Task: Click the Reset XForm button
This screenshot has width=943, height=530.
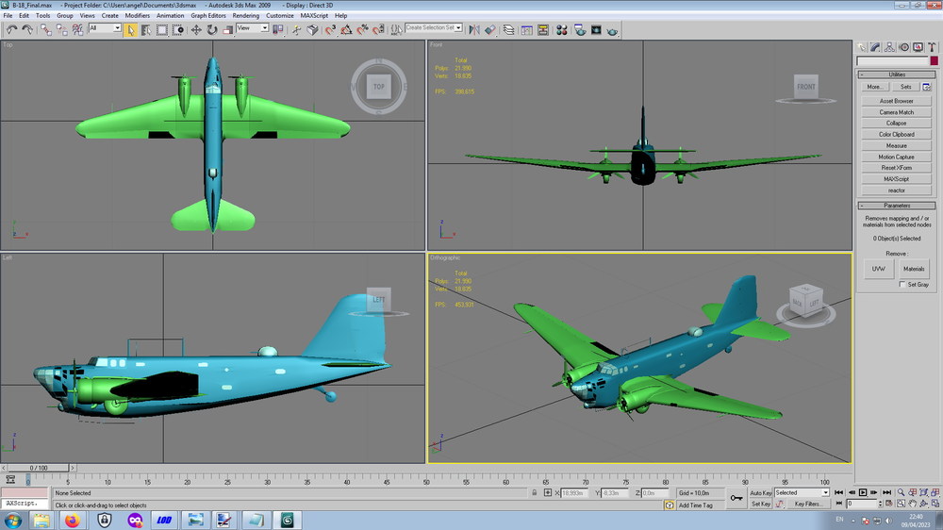Action: click(x=896, y=168)
